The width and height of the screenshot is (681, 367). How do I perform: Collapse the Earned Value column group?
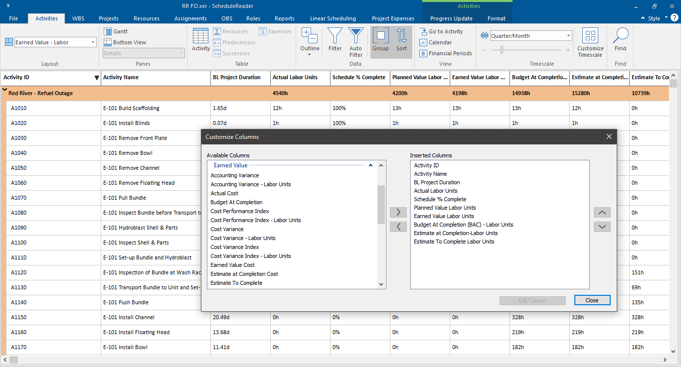point(370,165)
